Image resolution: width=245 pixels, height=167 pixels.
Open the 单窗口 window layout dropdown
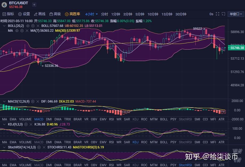click(x=235, y=14)
